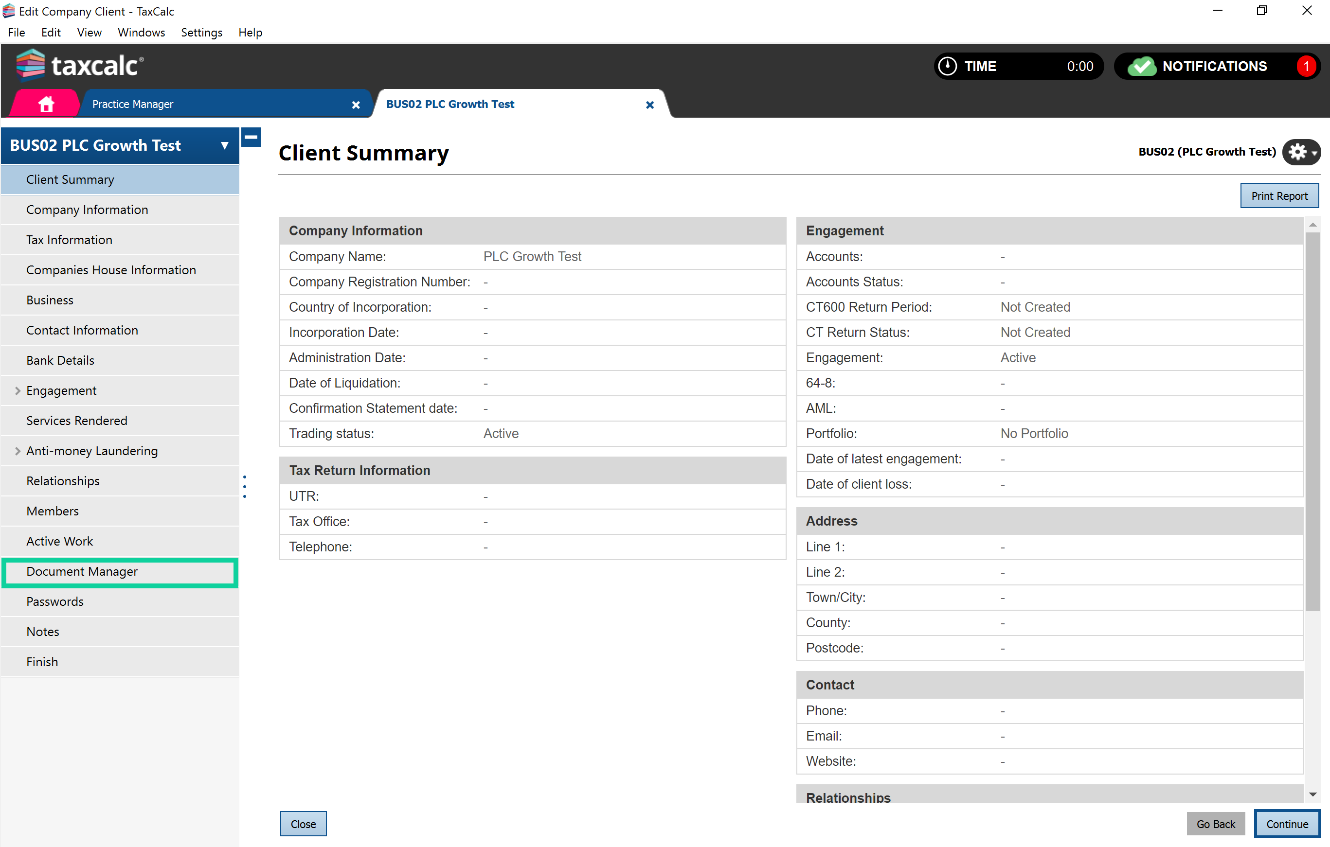Open the File menu
Image resolution: width=1330 pixels, height=847 pixels.
pos(16,32)
